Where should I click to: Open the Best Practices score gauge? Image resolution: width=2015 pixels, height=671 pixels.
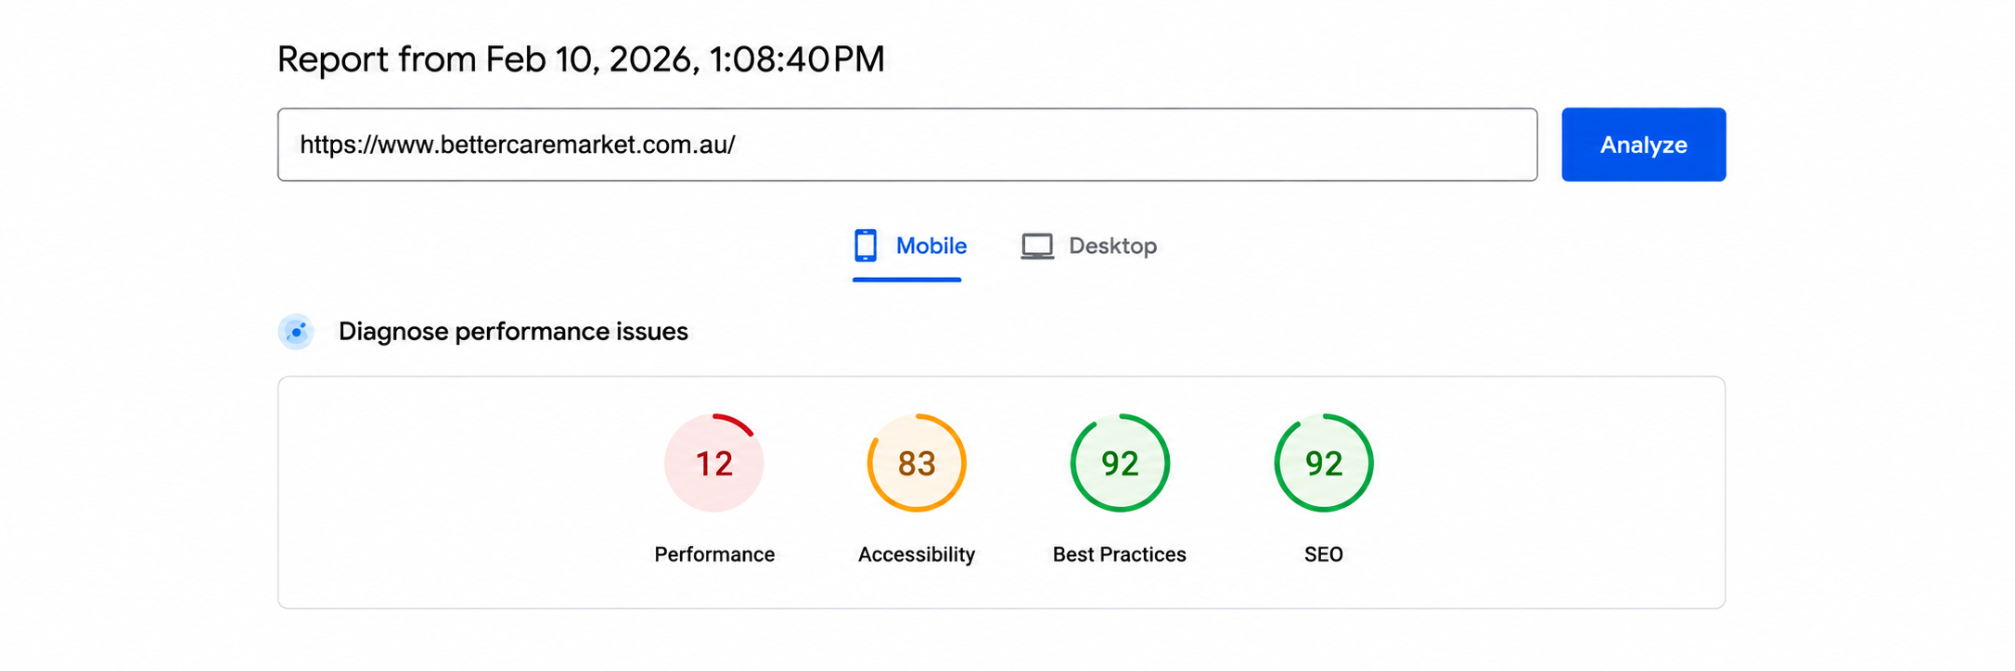tap(1120, 462)
